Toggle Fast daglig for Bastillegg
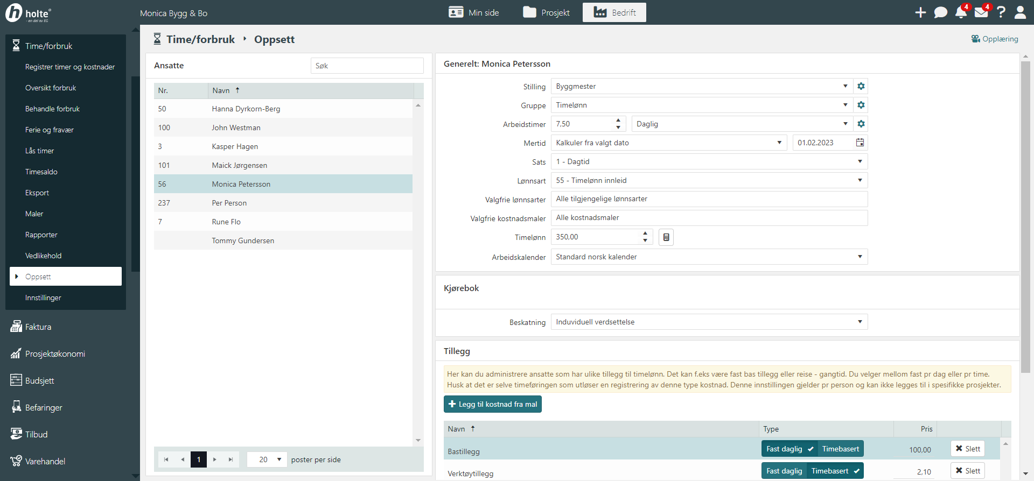 (789, 449)
